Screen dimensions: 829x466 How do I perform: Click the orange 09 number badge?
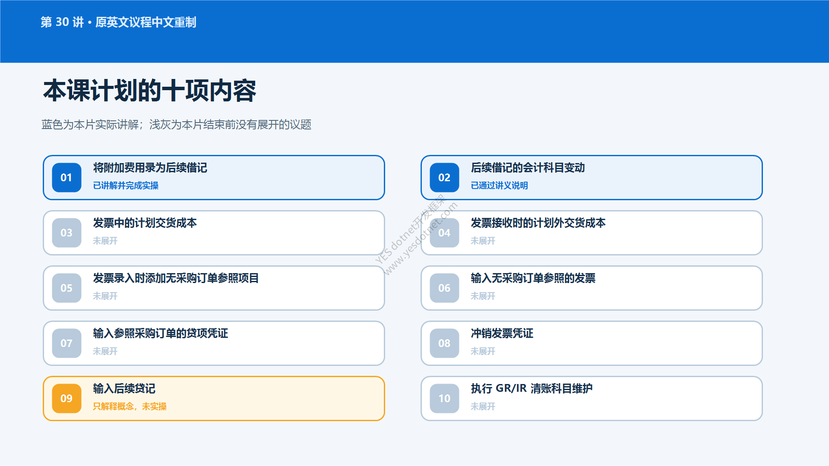click(66, 398)
